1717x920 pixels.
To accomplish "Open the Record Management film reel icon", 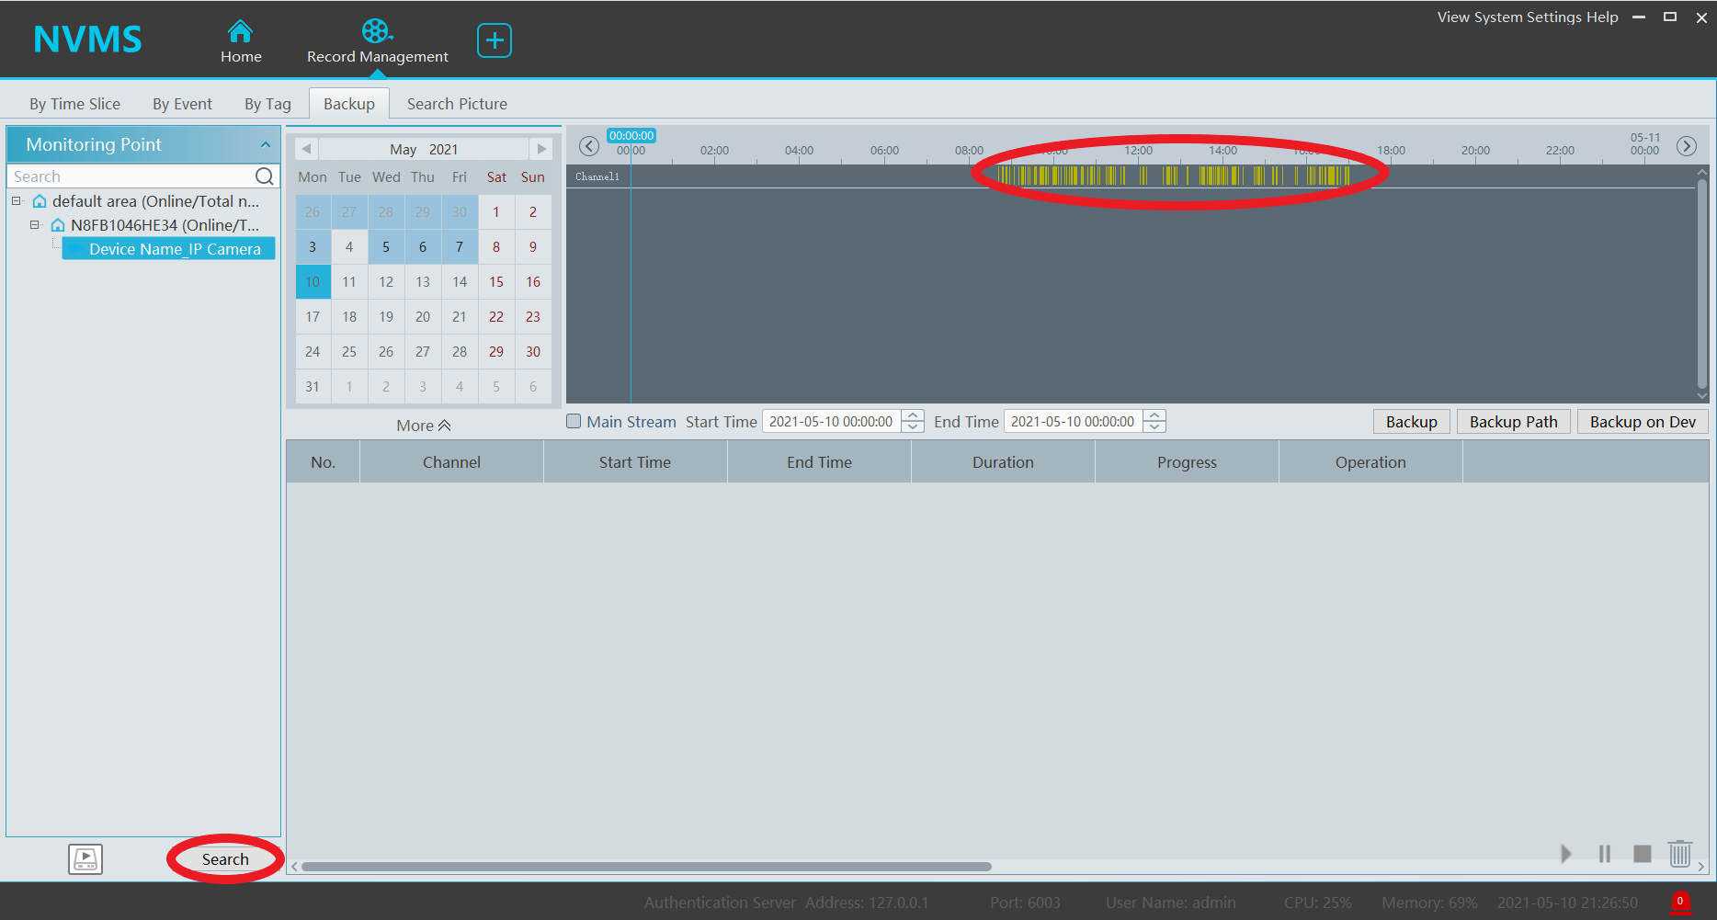I will pos(376,32).
